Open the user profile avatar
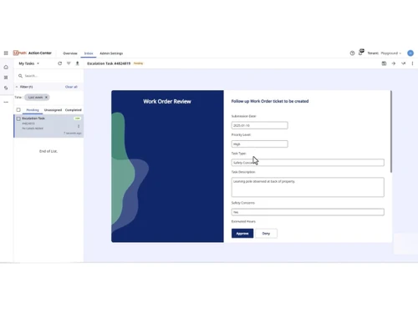The width and height of the screenshot is (418, 313). click(x=410, y=53)
